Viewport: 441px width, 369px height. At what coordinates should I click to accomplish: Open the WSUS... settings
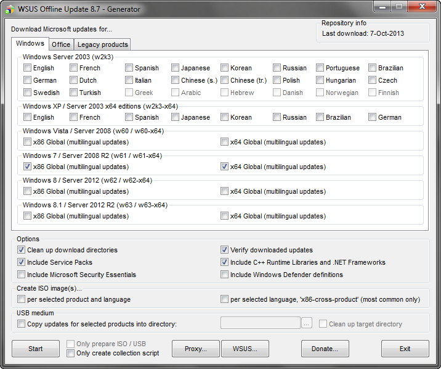(x=245, y=349)
